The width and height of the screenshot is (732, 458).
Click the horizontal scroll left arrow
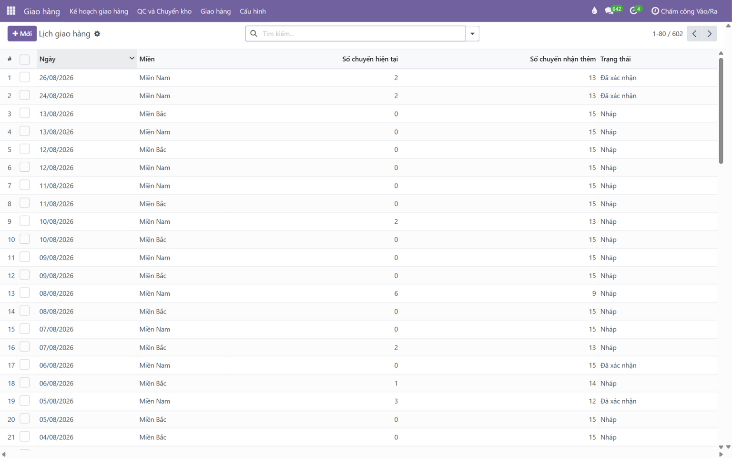pyautogui.click(x=3, y=454)
